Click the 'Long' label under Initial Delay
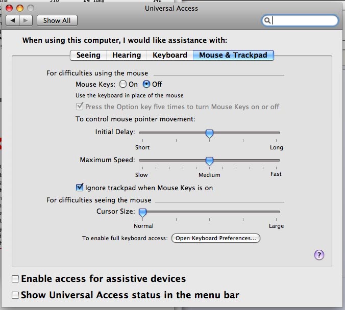Image resolution: width=345 pixels, height=310 pixels. click(x=276, y=147)
